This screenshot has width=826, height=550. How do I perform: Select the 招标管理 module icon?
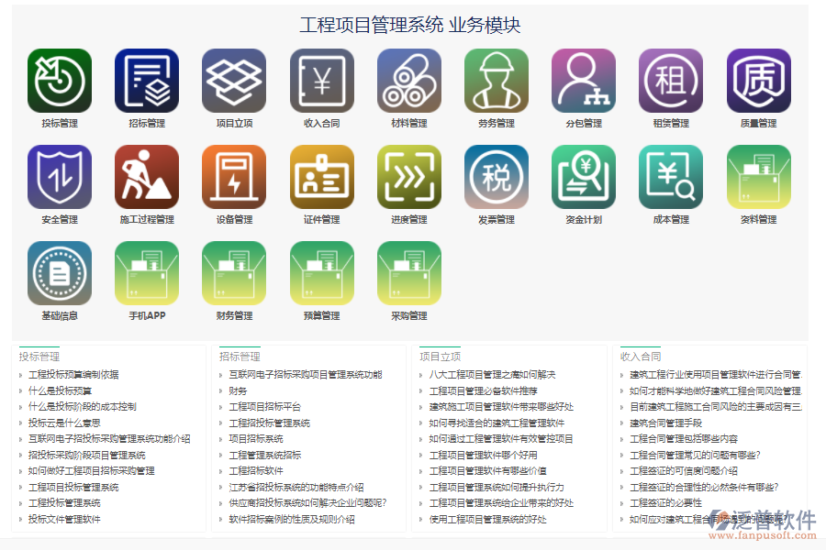tap(146, 82)
